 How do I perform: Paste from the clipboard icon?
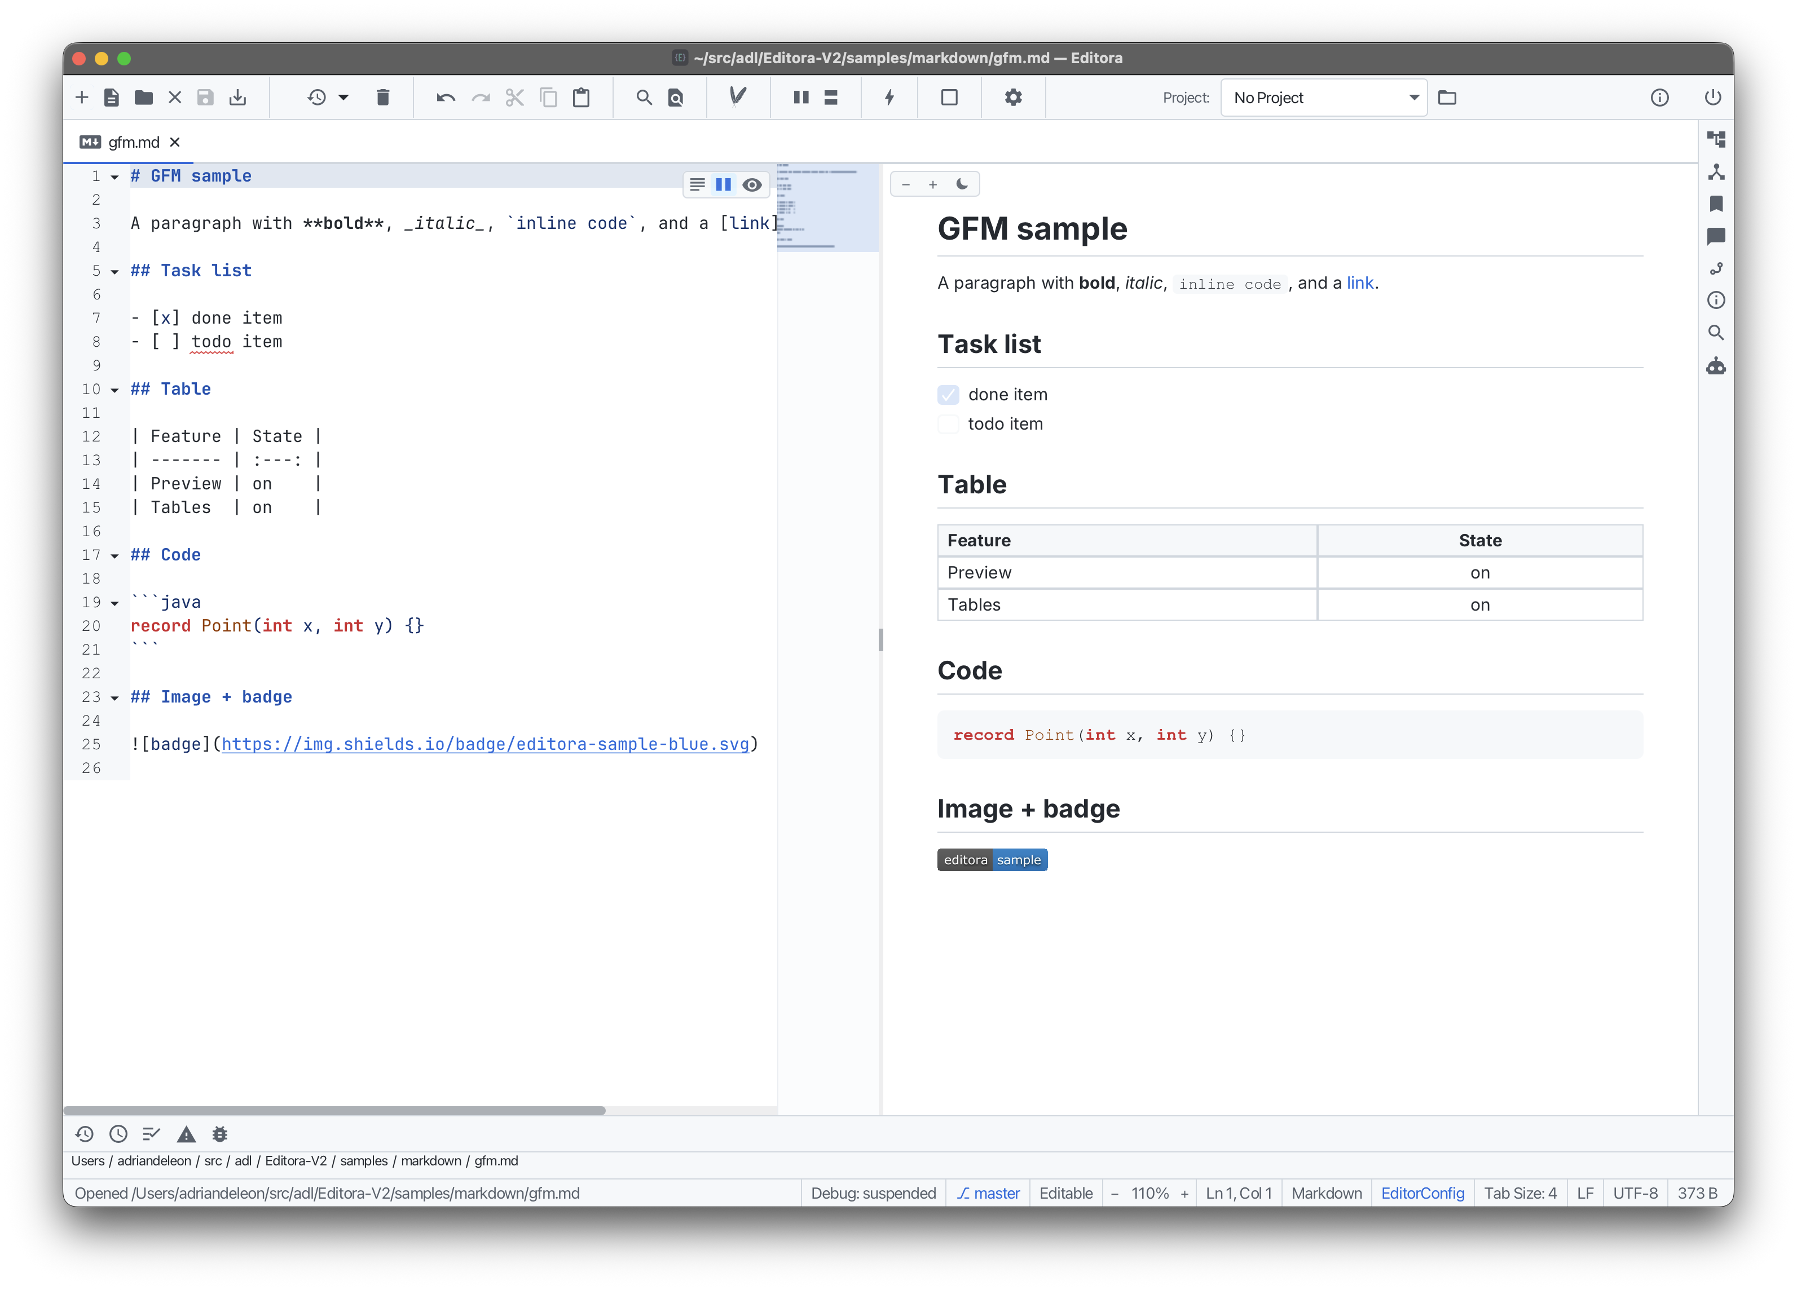(x=582, y=98)
